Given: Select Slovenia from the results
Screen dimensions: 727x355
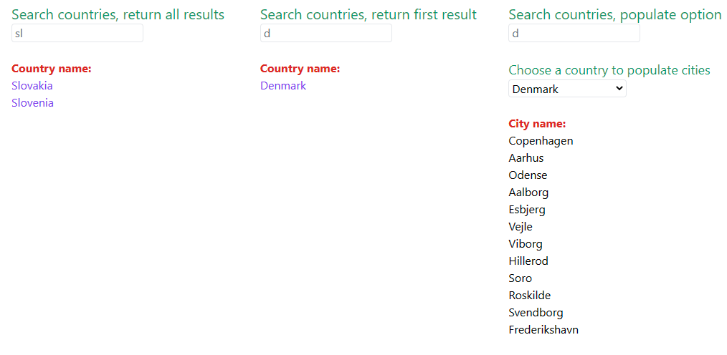Looking at the screenshot, I should 32,103.
